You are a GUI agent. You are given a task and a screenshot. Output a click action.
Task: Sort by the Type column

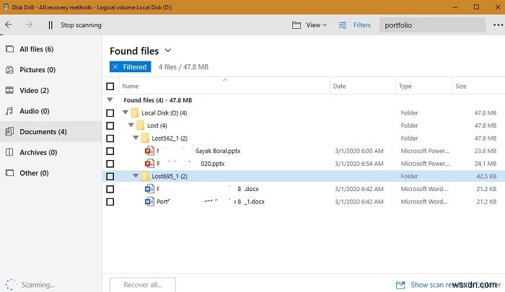tap(405, 87)
